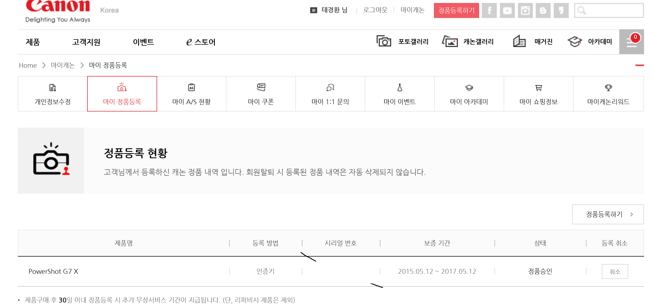Viewport: 654px width, 306px height.
Task: Click the 아카데미 graduation cap icon
Action: pyautogui.click(x=574, y=42)
